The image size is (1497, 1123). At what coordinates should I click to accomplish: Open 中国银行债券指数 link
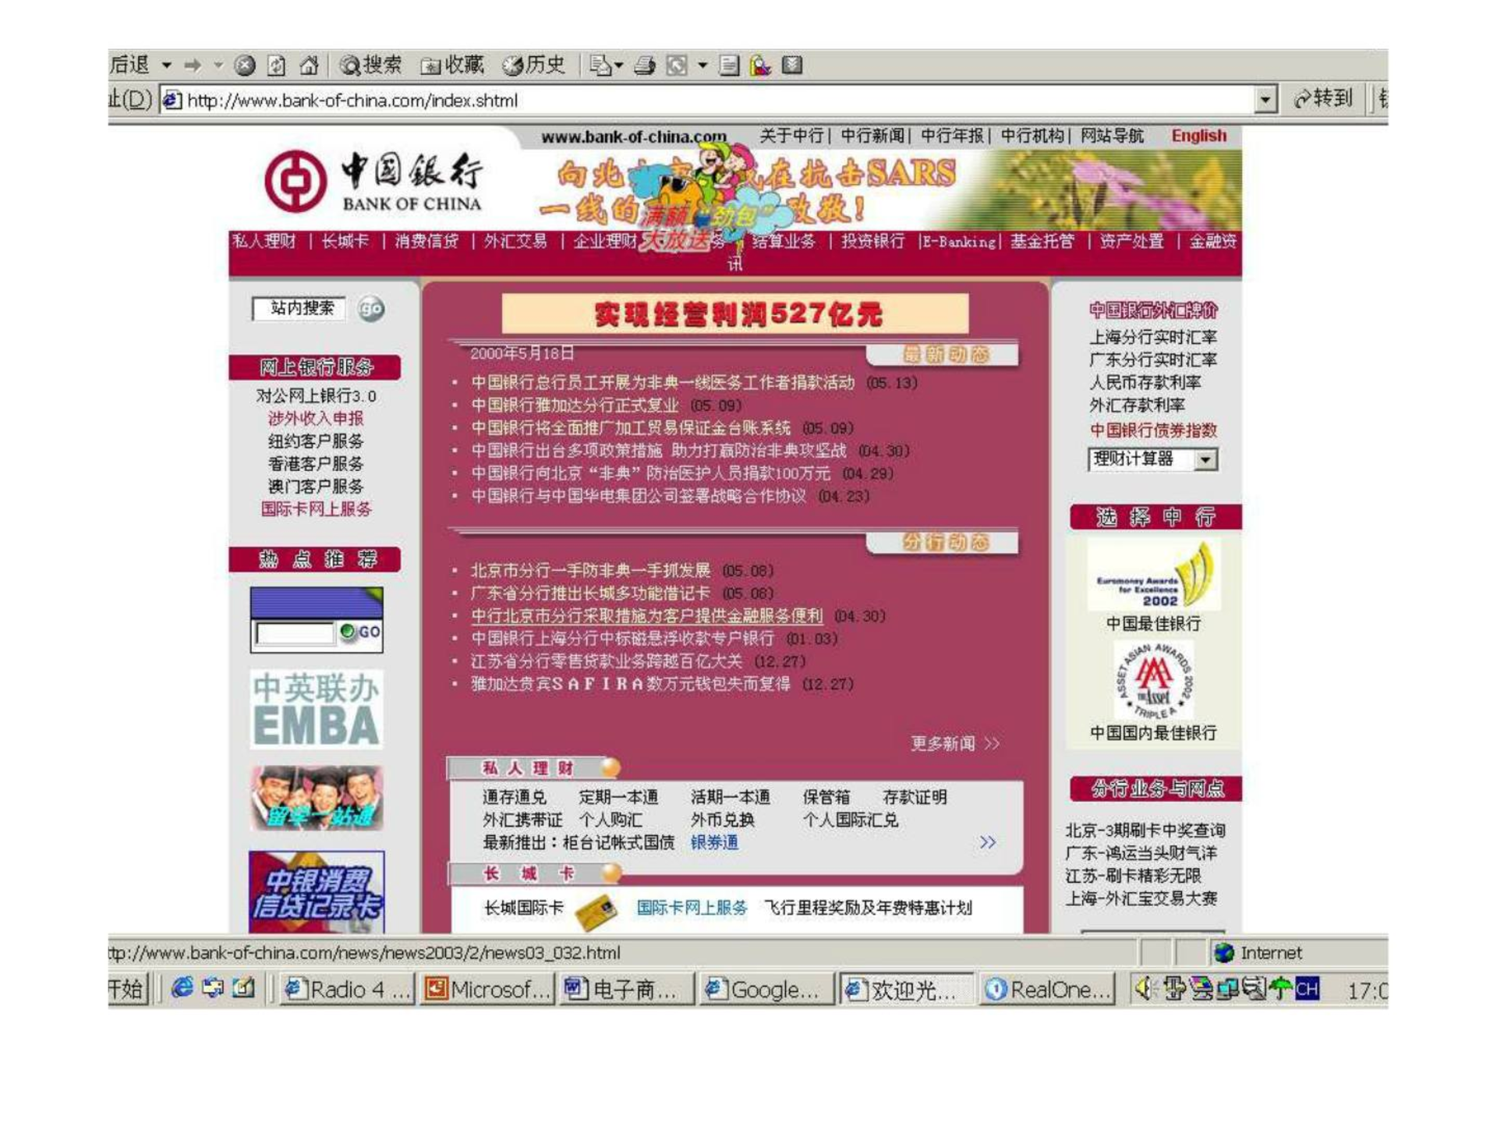click(x=1153, y=430)
